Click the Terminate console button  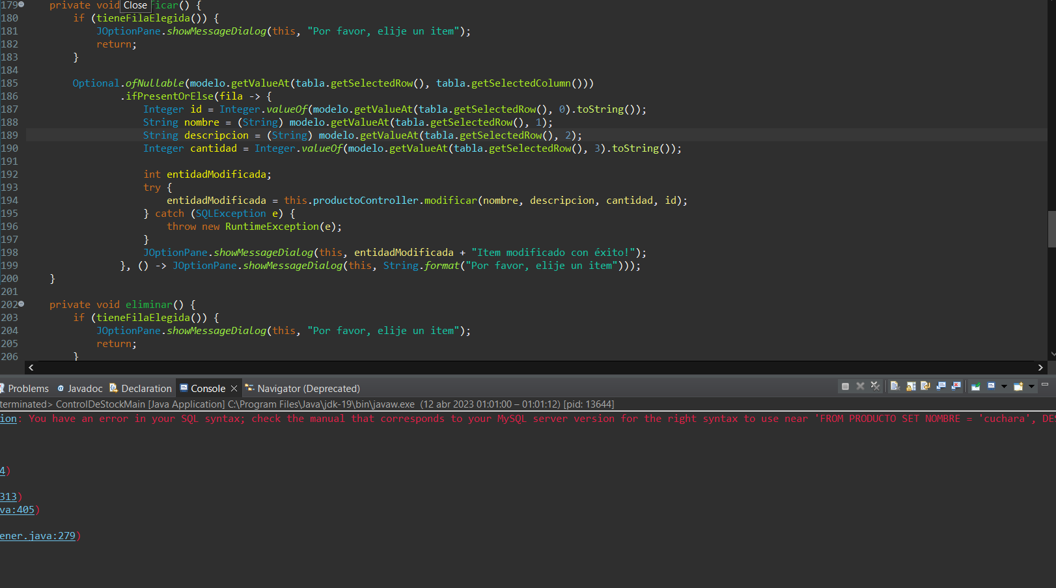845,386
